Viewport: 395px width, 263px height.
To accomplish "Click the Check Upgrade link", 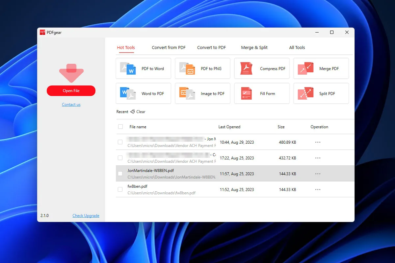I will click(86, 216).
